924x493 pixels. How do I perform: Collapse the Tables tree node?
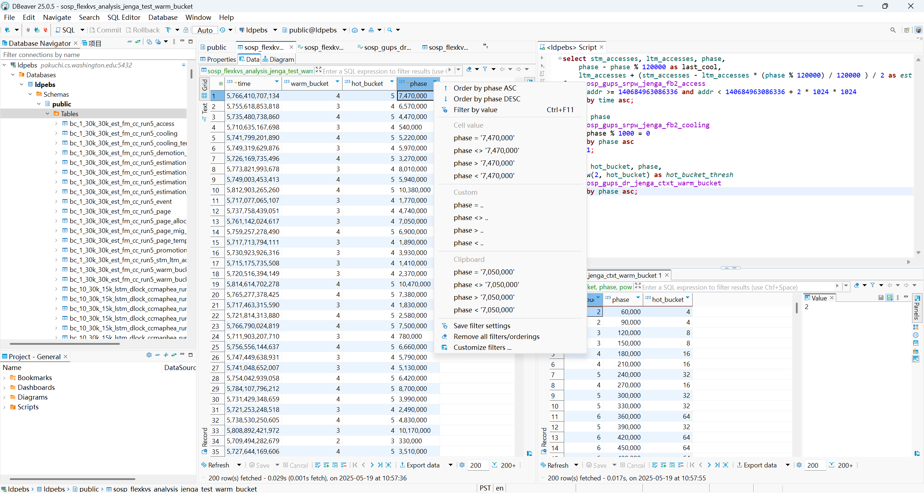coord(48,114)
